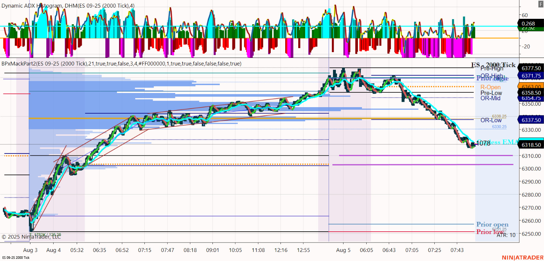544x261 pixels.
Task: Click the Prior low label
Action: tap(490, 232)
